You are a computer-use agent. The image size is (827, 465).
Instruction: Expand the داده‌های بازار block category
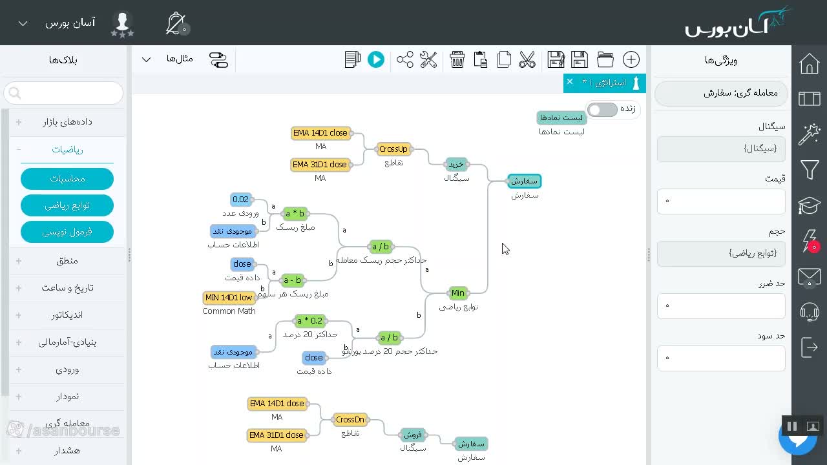[67, 121]
